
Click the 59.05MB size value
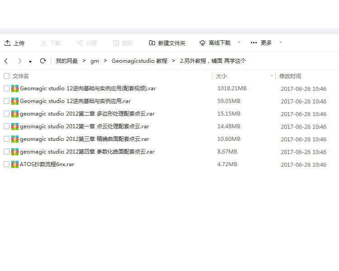[x=229, y=101]
